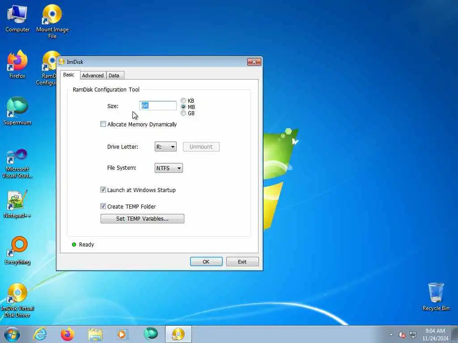Toggle Launch at Windows Startup
Image resolution: width=458 pixels, height=343 pixels.
point(103,190)
